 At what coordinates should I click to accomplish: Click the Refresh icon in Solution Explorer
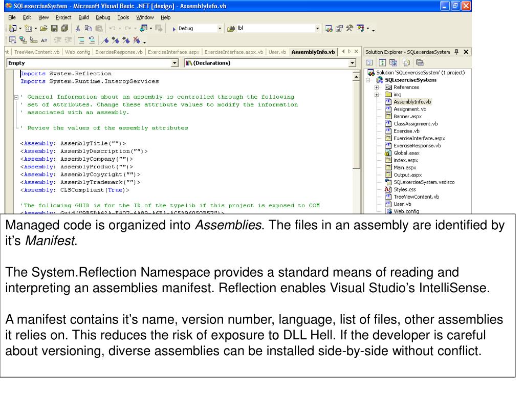(382, 62)
